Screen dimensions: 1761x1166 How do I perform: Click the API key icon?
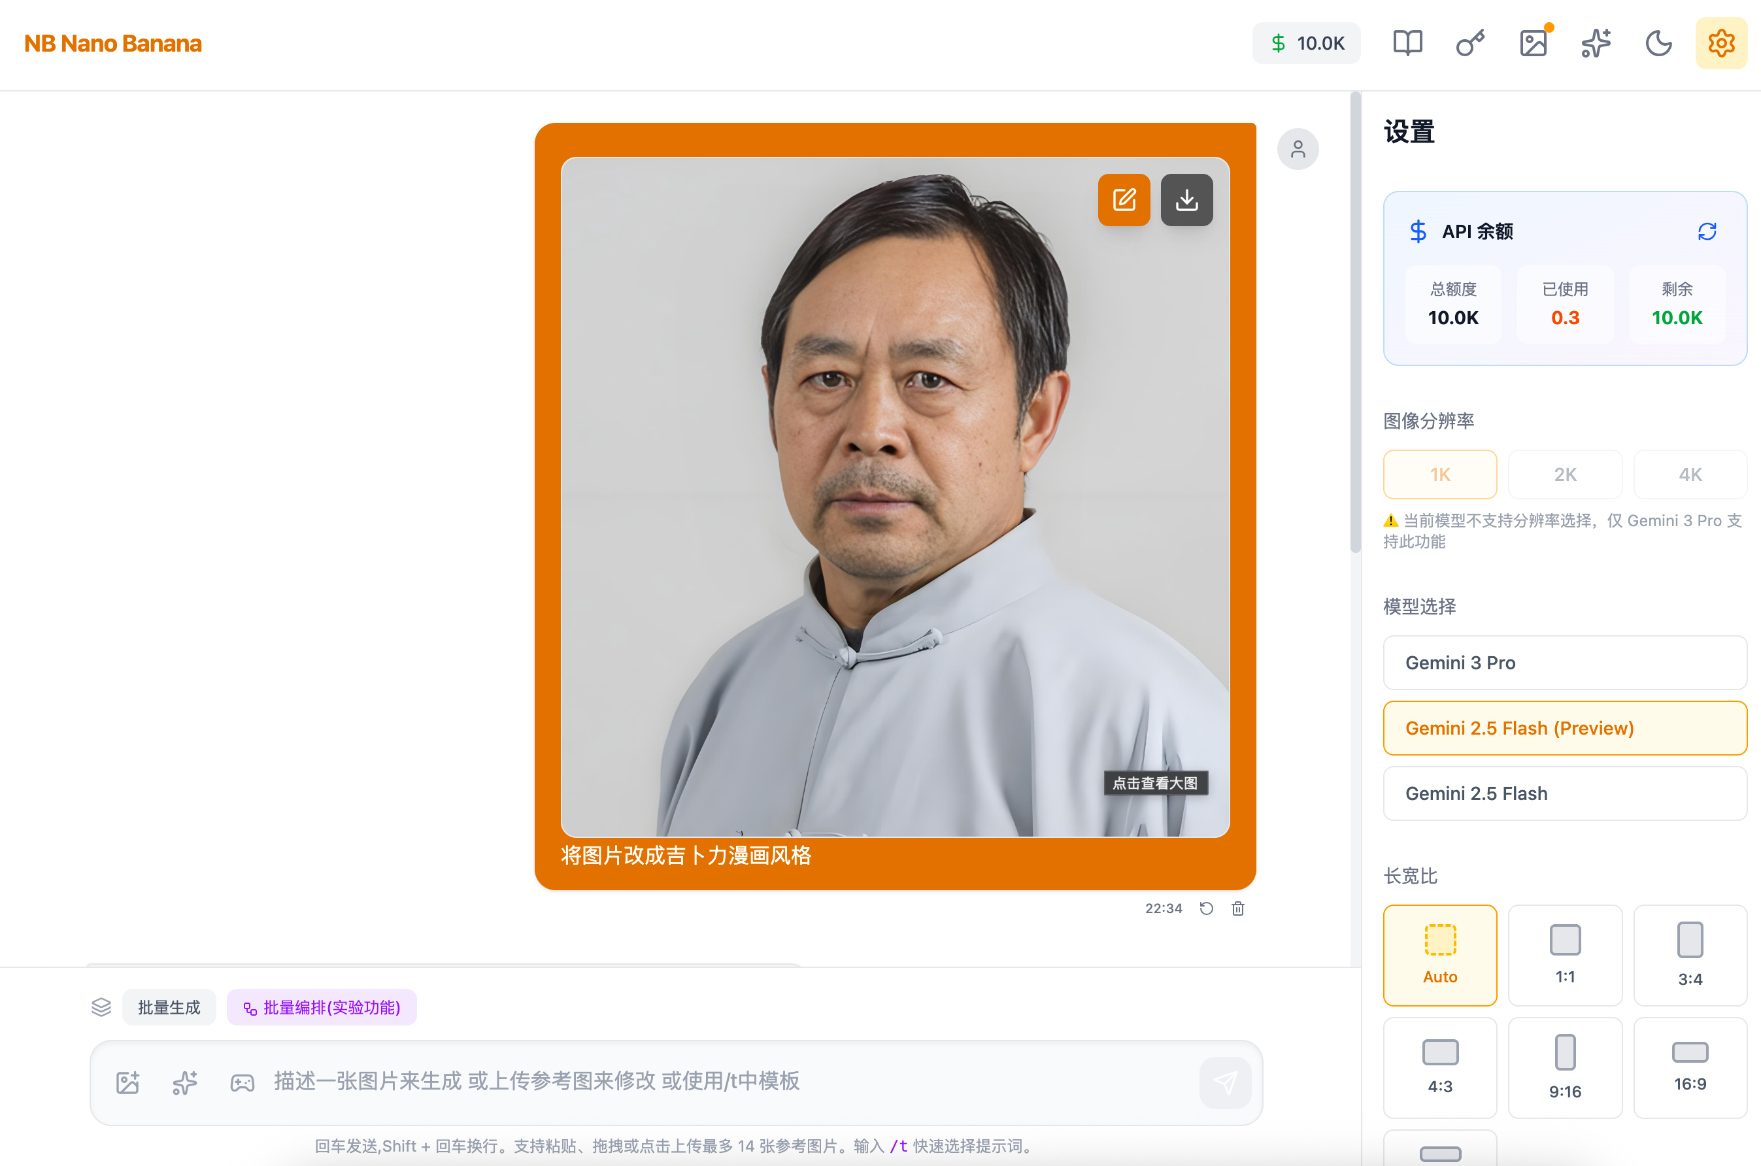[x=1470, y=43]
